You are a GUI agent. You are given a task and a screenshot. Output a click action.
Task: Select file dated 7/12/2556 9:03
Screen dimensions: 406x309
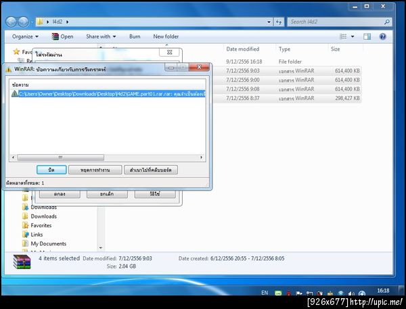286,70
